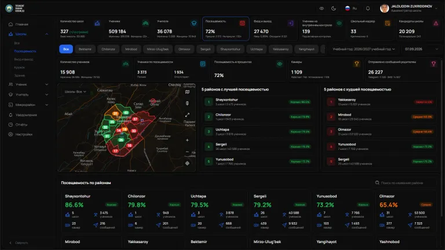Select the Mirzo-Ulug'bek district tab
This screenshot has height=250, width=445.
[x=158, y=49]
